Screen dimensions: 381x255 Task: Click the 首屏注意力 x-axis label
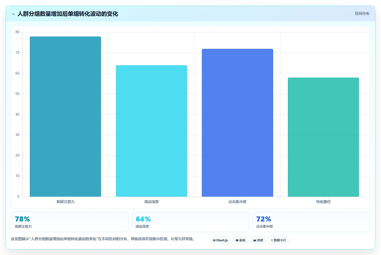pyautogui.click(x=65, y=202)
